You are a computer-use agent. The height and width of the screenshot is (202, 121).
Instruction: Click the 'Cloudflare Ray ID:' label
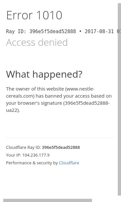pos(24,147)
